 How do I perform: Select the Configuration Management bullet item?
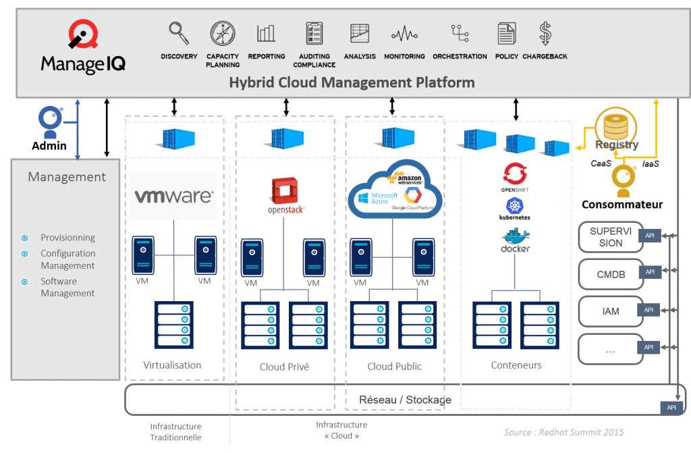pos(67,259)
